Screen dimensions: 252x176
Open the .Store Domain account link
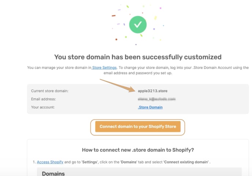pyautogui.click(x=150, y=107)
